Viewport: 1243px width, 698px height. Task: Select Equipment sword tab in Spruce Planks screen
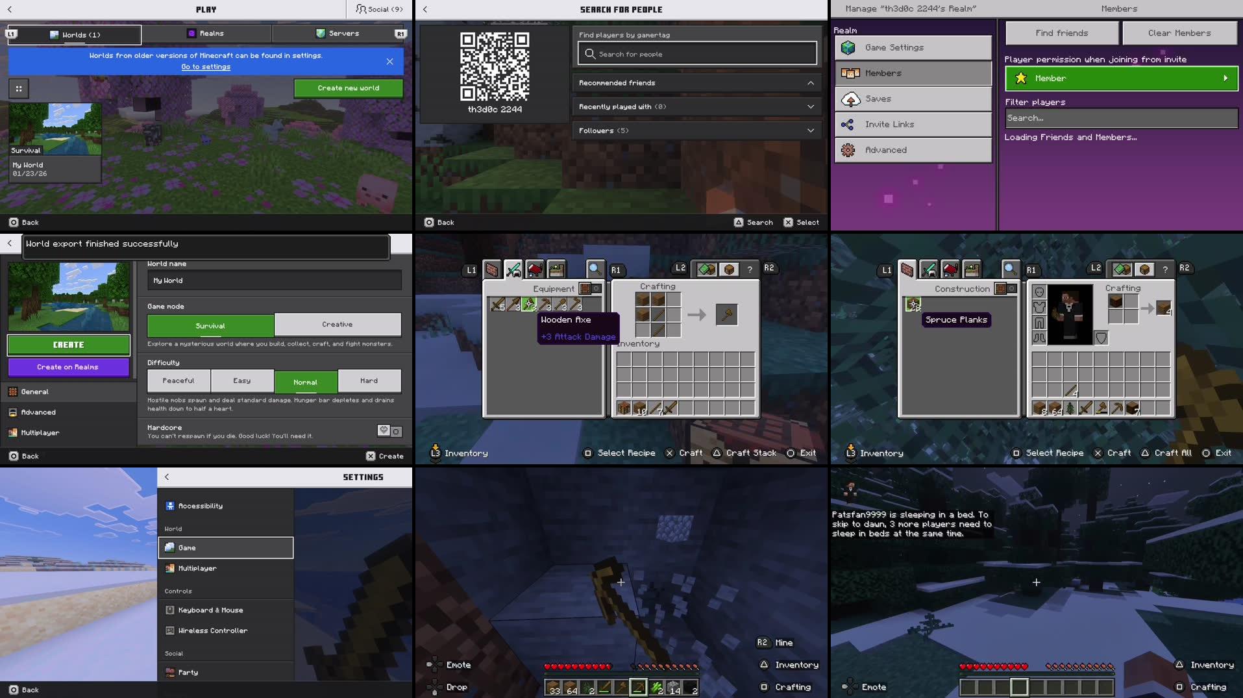[929, 269]
